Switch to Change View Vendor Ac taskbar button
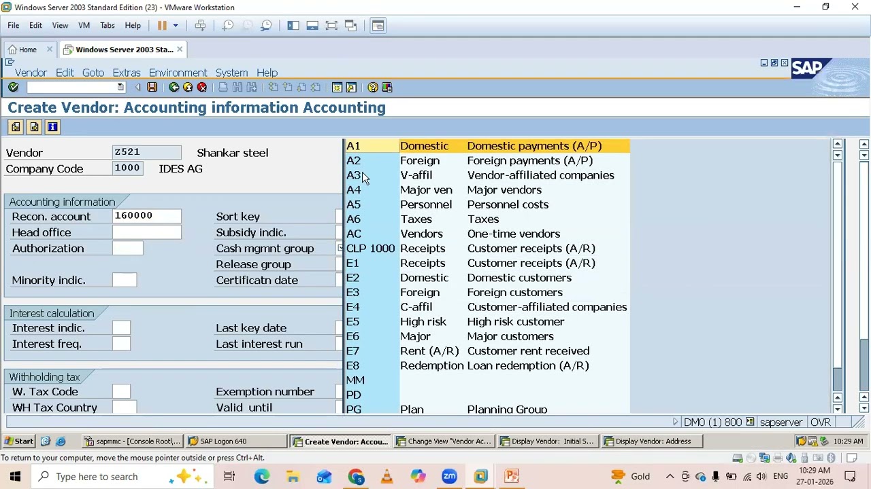Image resolution: width=871 pixels, height=489 pixels. pos(444,441)
